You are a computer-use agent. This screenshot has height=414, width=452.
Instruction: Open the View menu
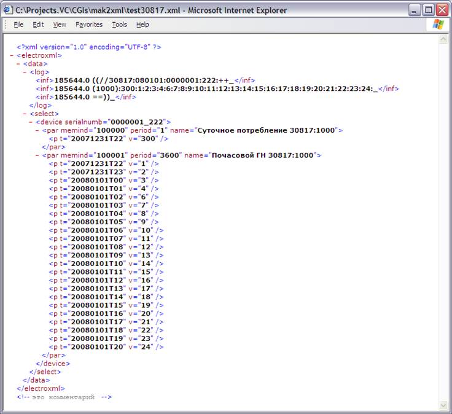tap(60, 25)
